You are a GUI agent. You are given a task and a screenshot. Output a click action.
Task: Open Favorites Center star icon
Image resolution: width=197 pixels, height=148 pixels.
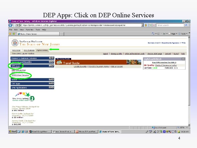(10, 34)
